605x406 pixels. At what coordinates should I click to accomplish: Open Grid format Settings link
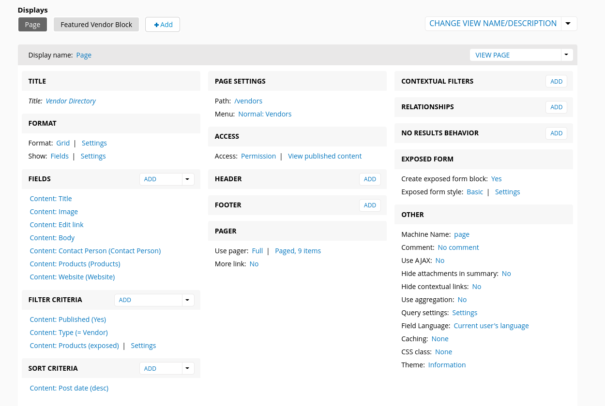(94, 143)
